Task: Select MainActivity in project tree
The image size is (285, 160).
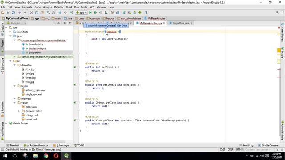Action: pos(36,44)
